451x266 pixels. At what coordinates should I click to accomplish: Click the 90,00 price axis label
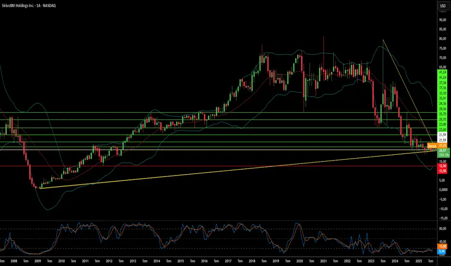[x=443, y=20]
